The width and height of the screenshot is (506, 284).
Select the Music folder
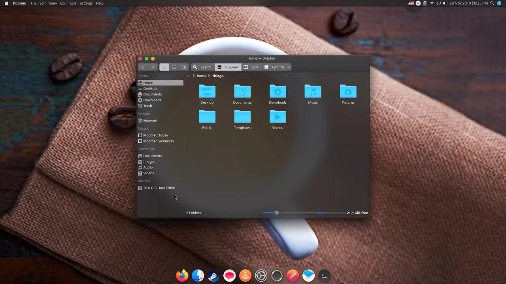[x=313, y=94]
